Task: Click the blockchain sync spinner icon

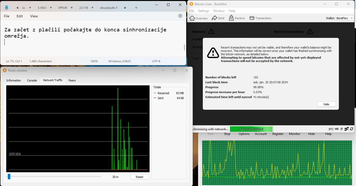Action: click(x=352, y=129)
